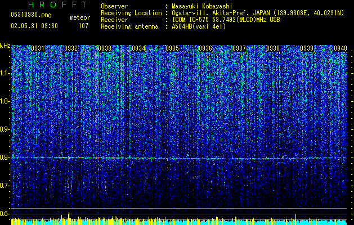The height and width of the screenshot is (225, 354).
Task: Click the Receiving antenna label
Action: (129, 26)
